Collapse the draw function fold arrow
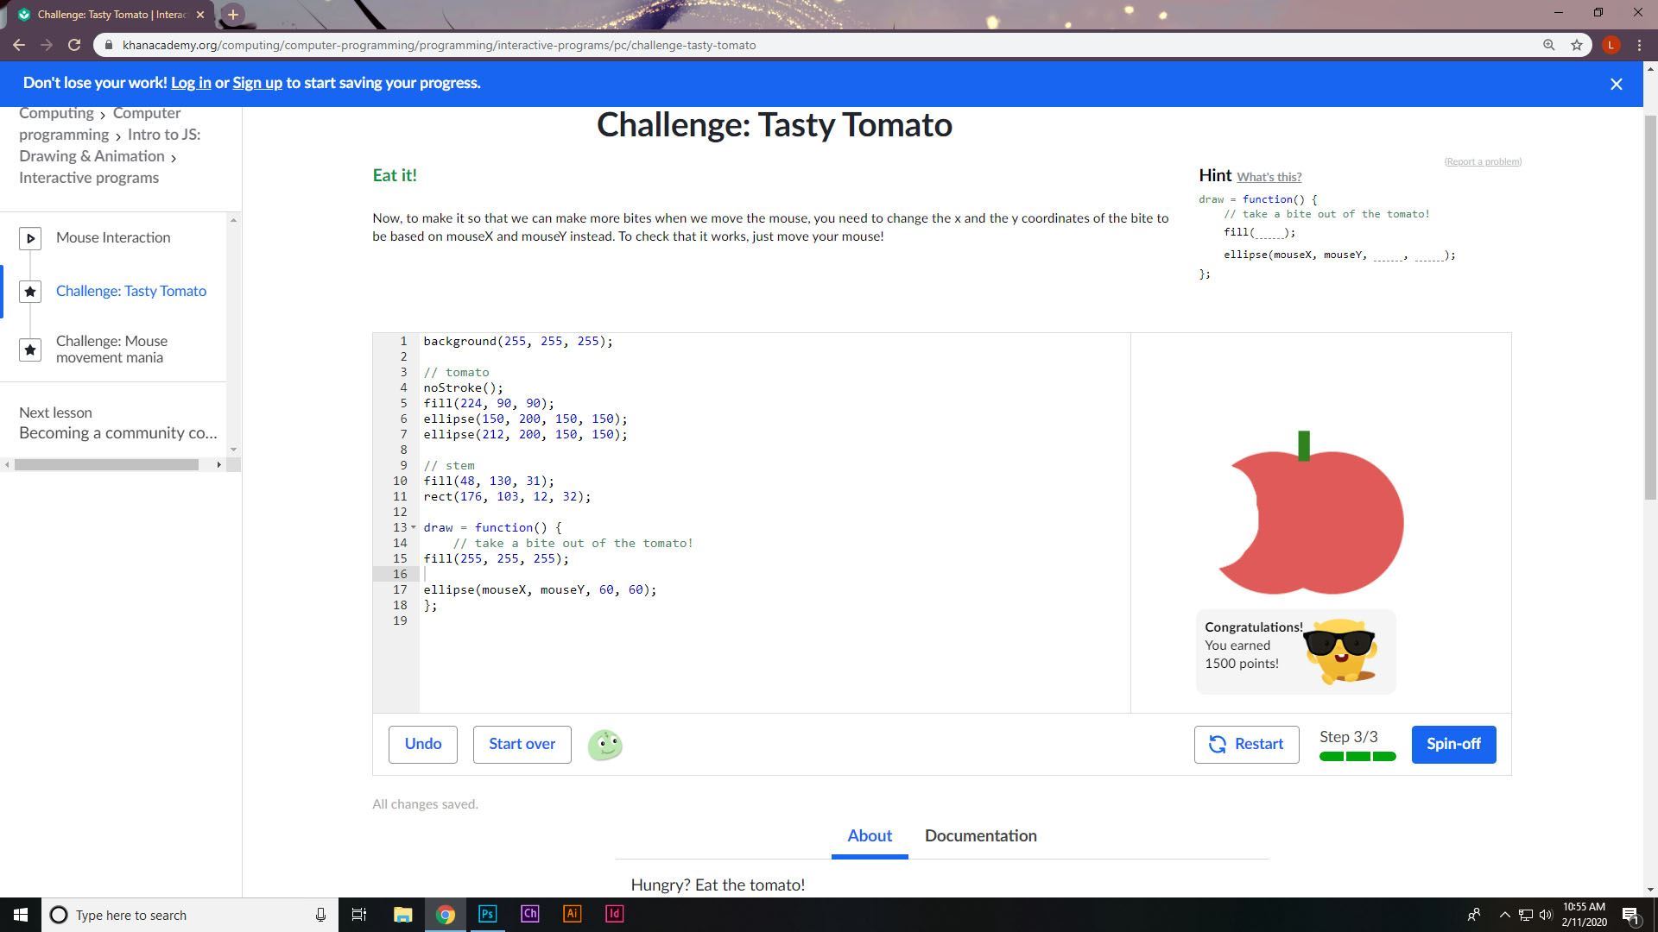The height and width of the screenshot is (932, 1658). [x=414, y=527]
